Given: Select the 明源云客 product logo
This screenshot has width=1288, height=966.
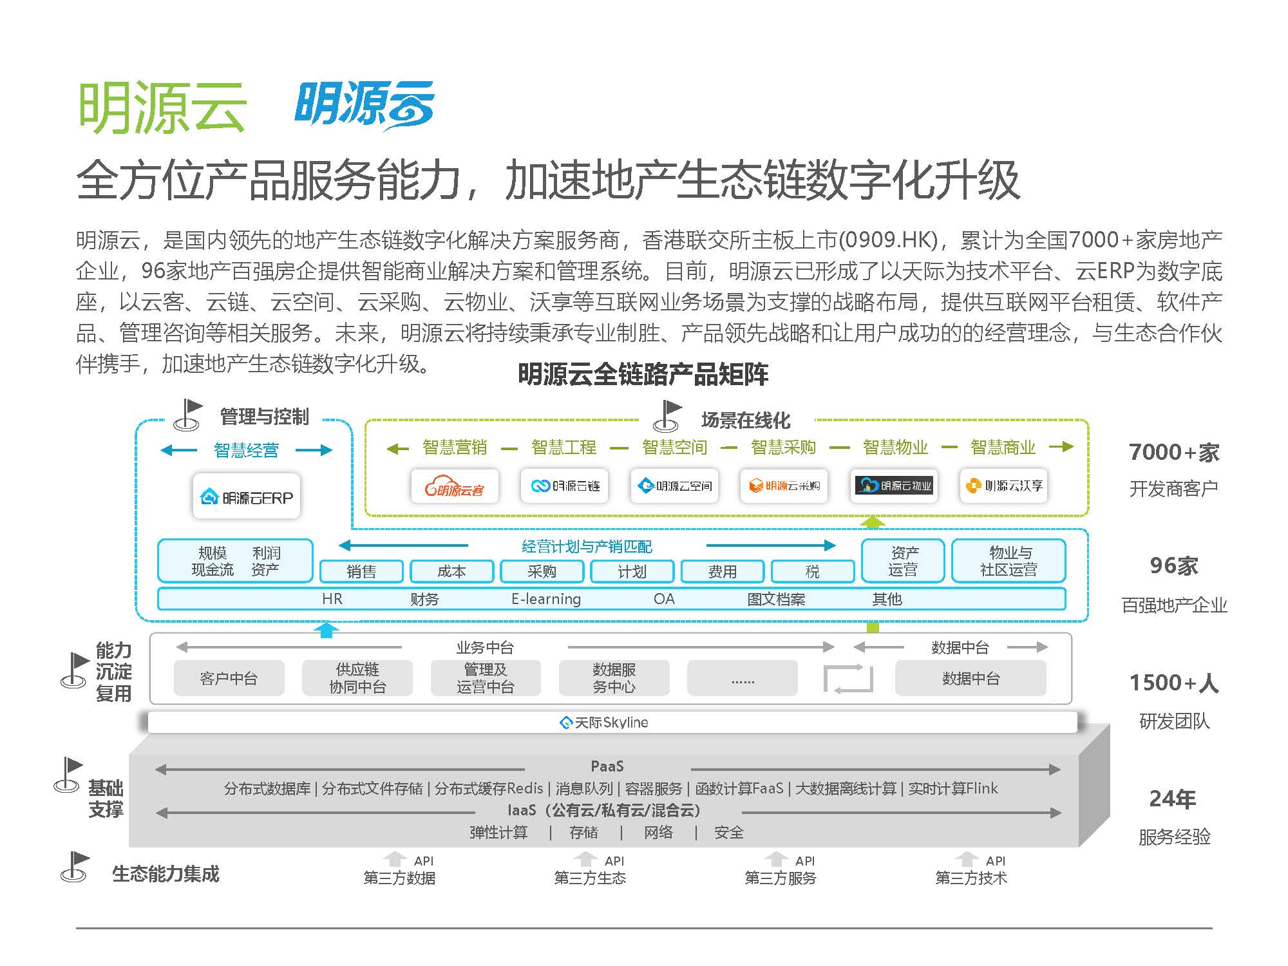Looking at the screenshot, I should click(455, 486).
